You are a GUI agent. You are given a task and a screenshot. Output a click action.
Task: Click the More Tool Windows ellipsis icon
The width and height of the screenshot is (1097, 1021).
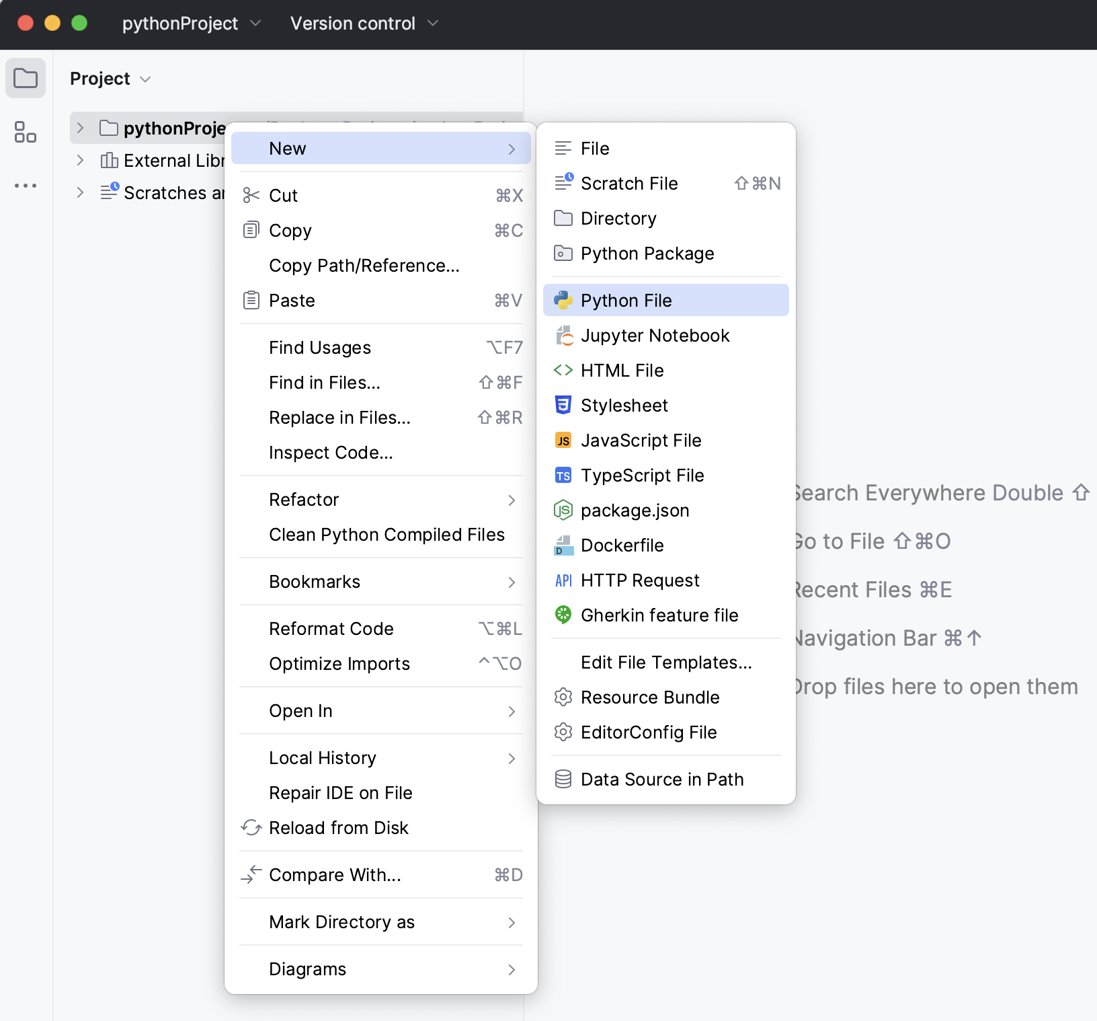coord(26,186)
